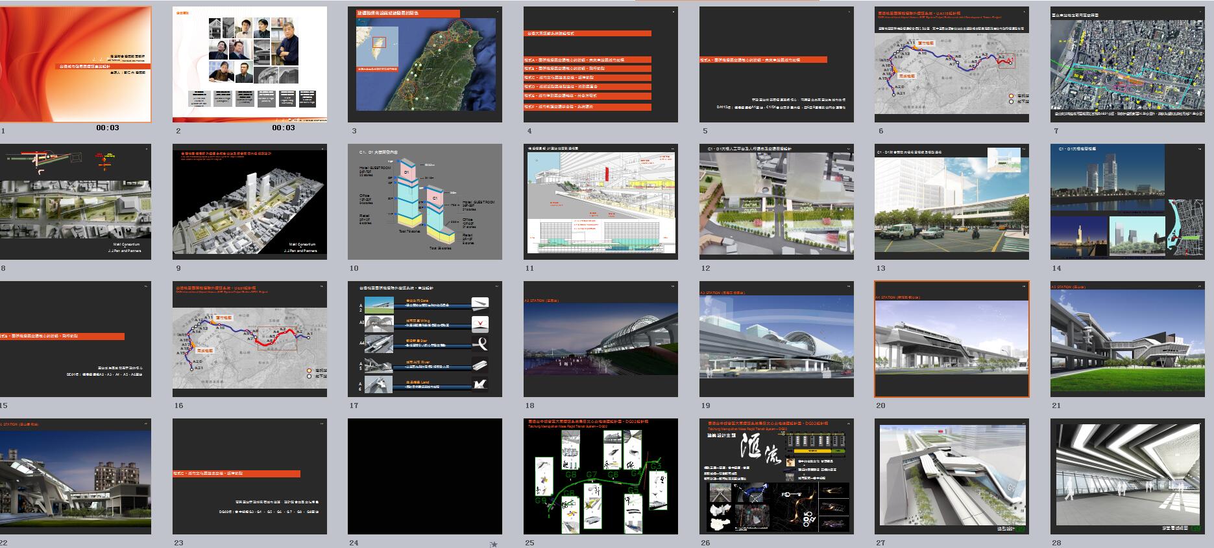Select slide 6 with the A1–A21 route map
Image resolution: width=1214 pixels, height=548 pixels.
click(952, 64)
